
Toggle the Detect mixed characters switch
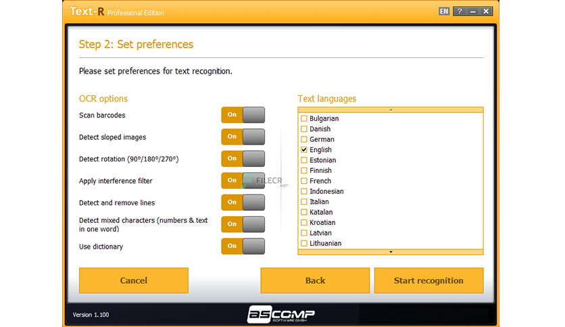(x=243, y=224)
